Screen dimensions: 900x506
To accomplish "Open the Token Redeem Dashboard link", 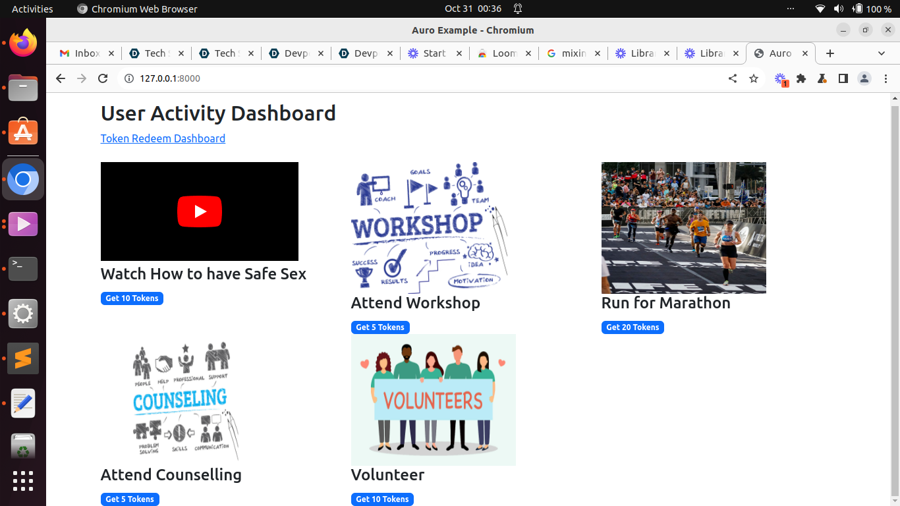I will (x=163, y=138).
